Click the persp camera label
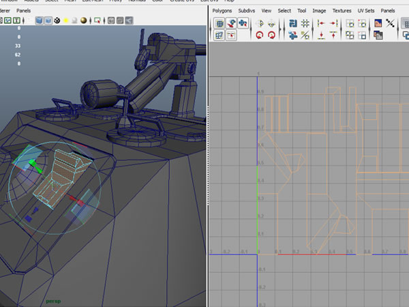This screenshot has width=409, height=307. coord(53,302)
